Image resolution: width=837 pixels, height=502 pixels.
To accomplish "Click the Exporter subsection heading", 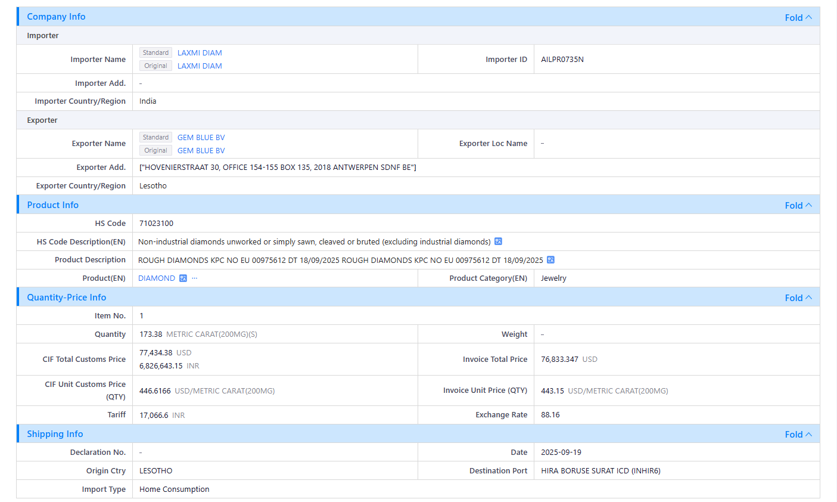I will point(42,120).
